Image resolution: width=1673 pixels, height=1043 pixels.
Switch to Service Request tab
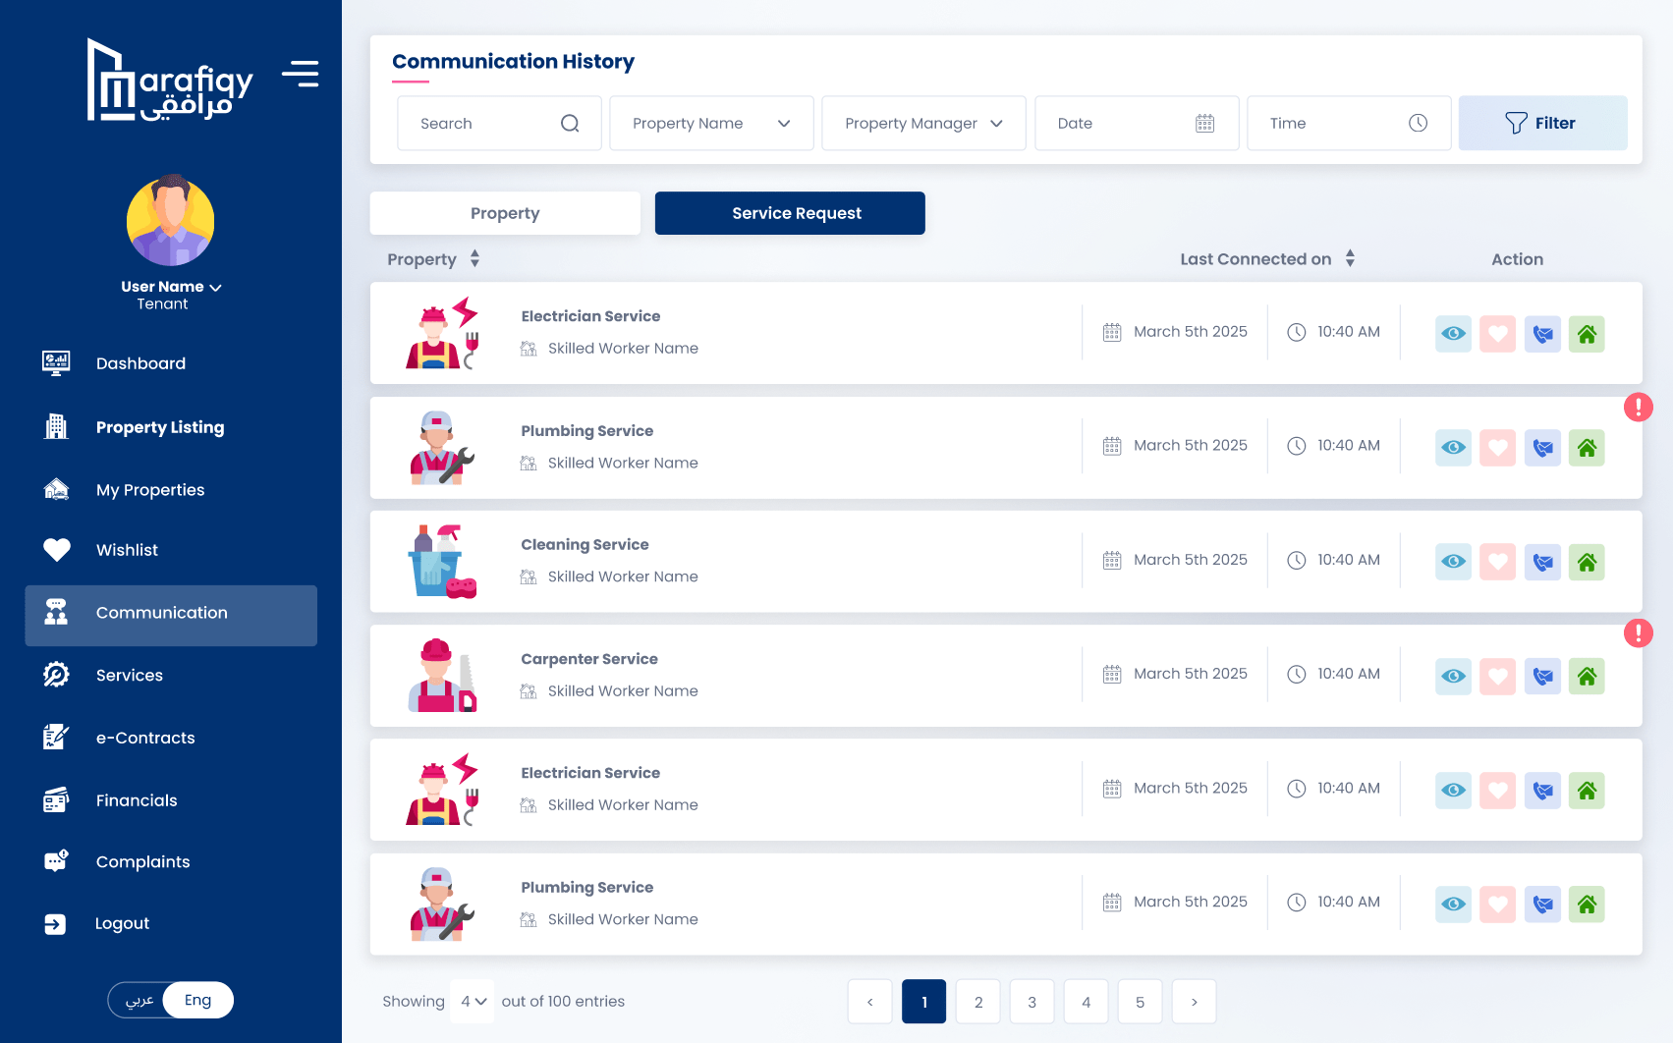790,213
